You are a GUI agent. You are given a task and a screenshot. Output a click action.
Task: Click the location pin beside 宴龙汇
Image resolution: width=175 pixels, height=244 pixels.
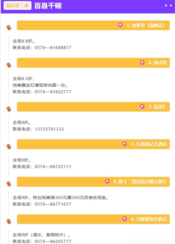tap(142, 107)
